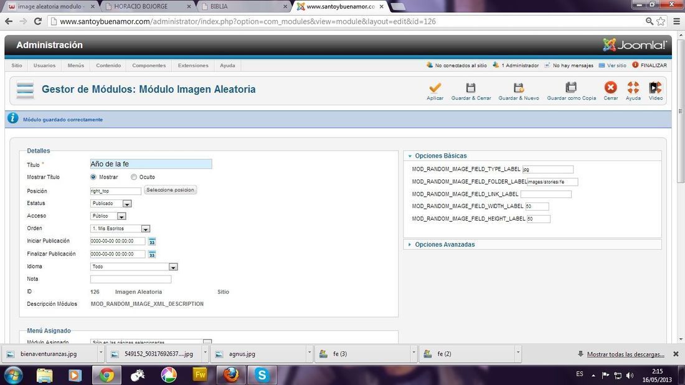685x385 pixels.
Task: Select the Oculto title radio button
Action: pos(134,177)
